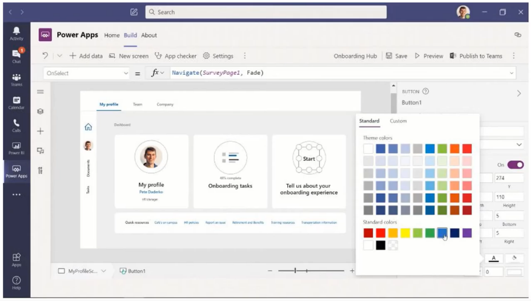
Task: Click the Teams search box
Action: pos(265,12)
